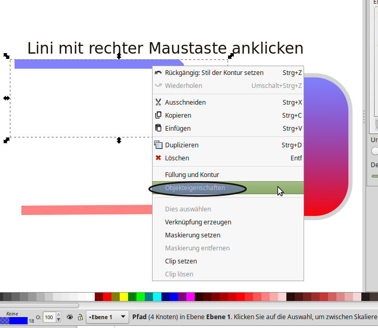The image size is (378, 328).
Task: Click the Keine fill indicator
Action: [12, 314]
